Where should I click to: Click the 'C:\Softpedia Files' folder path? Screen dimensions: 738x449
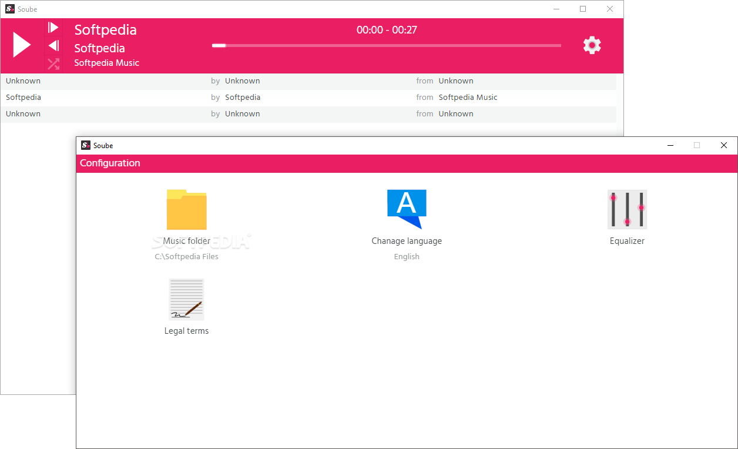click(x=186, y=257)
